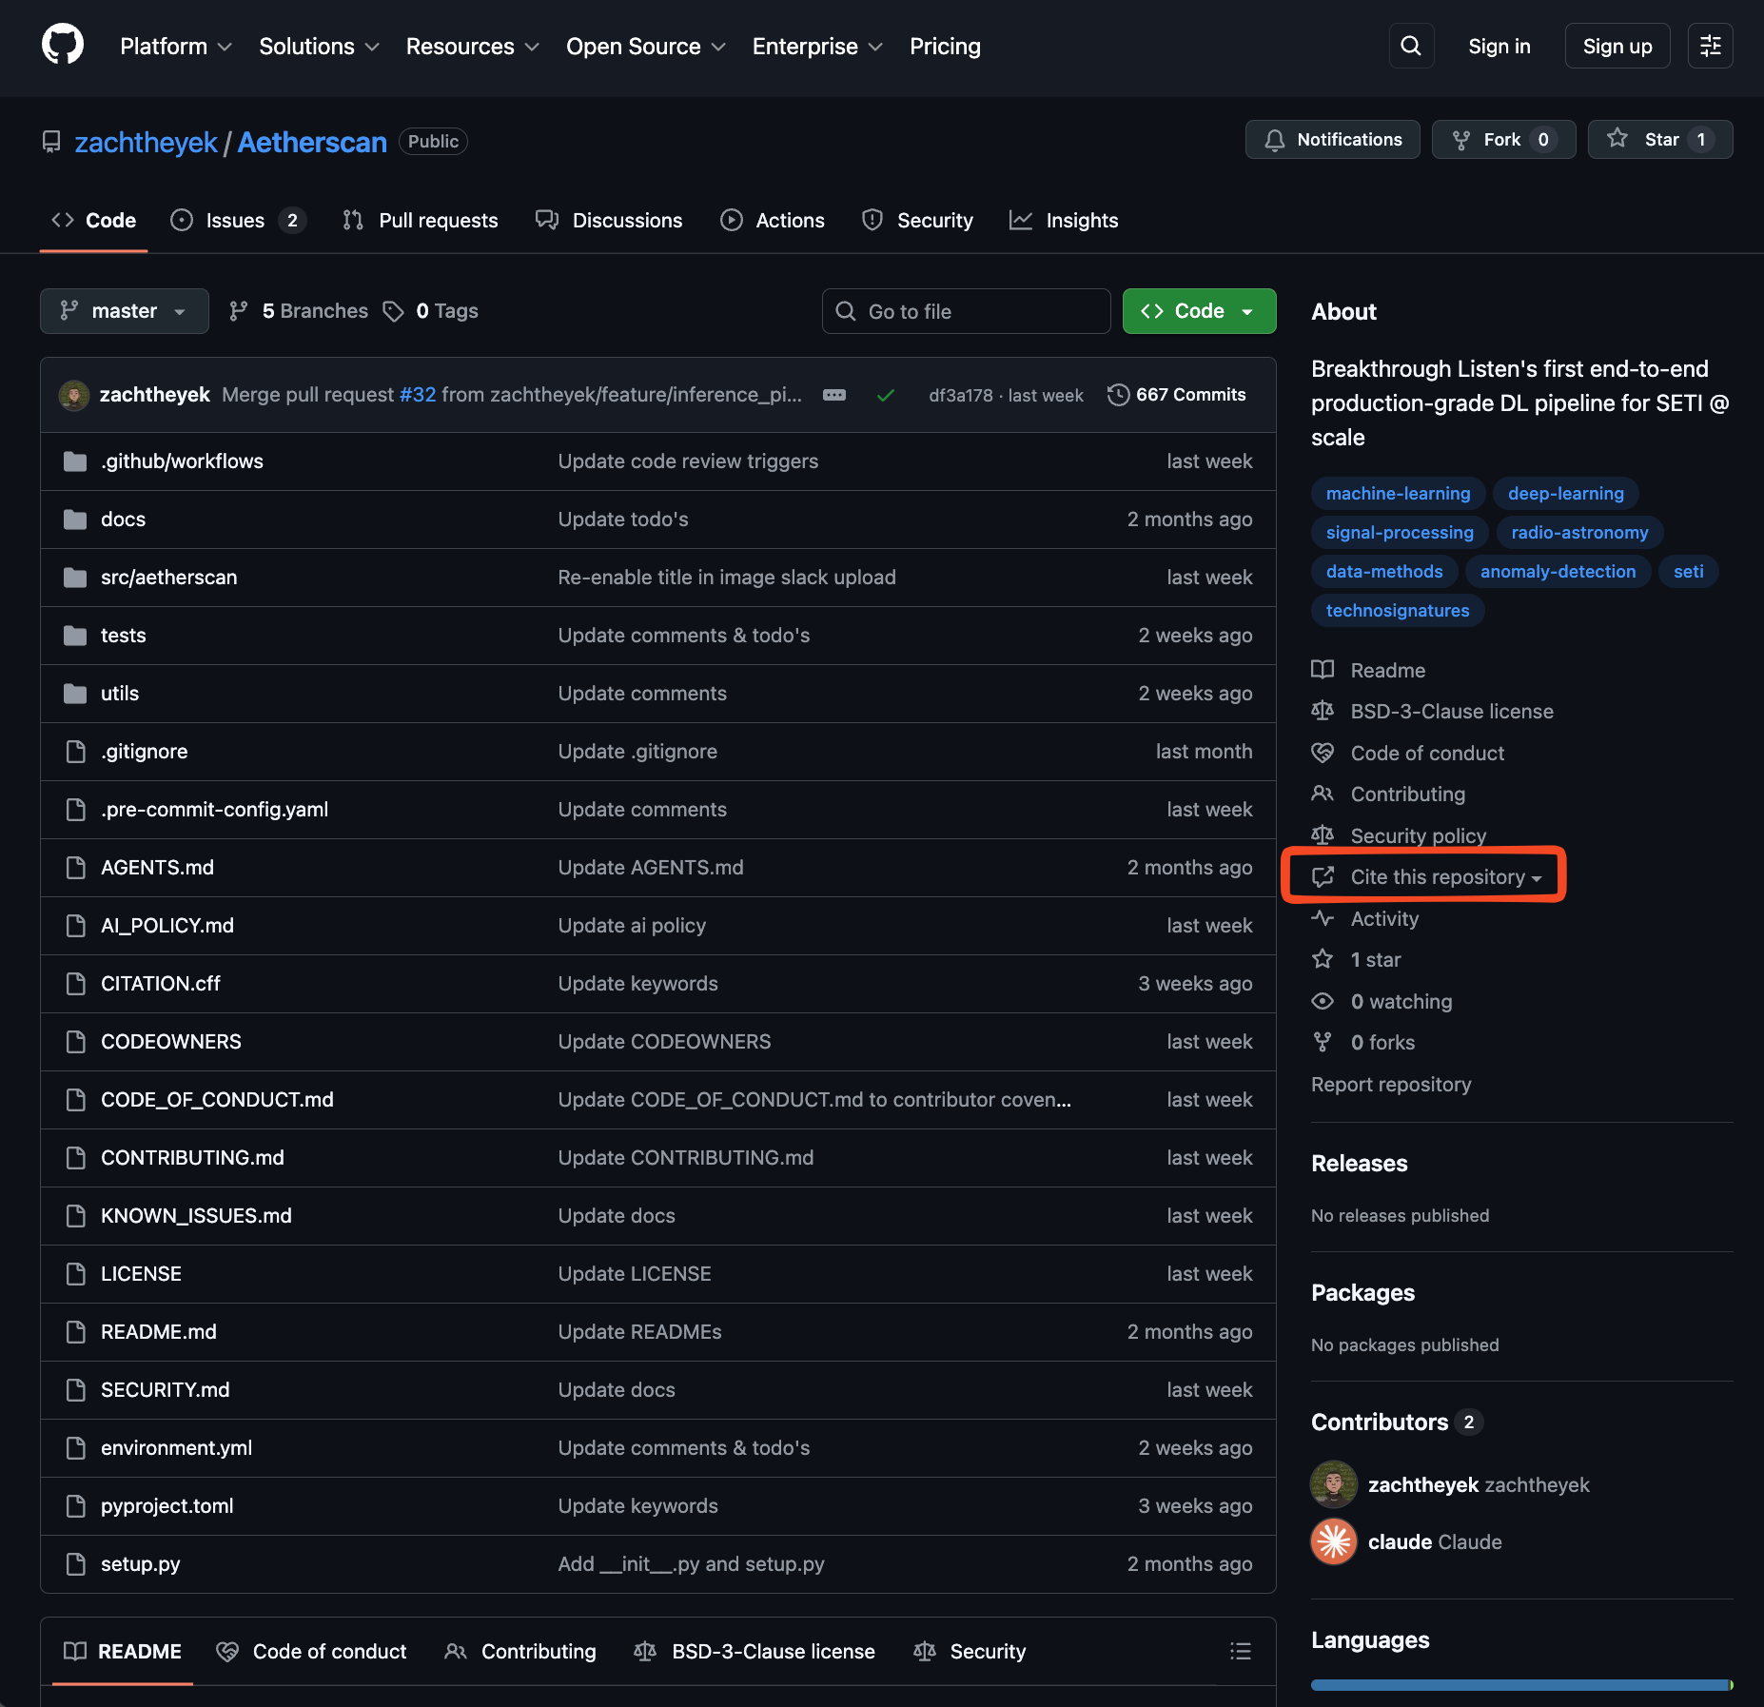1764x1707 pixels.
Task: Click the machine-learning topic tag
Action: pos(1398,493)
